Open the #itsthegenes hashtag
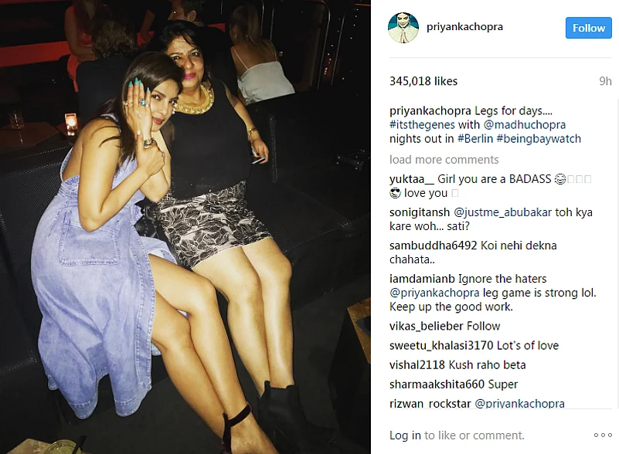 (422, 124)
